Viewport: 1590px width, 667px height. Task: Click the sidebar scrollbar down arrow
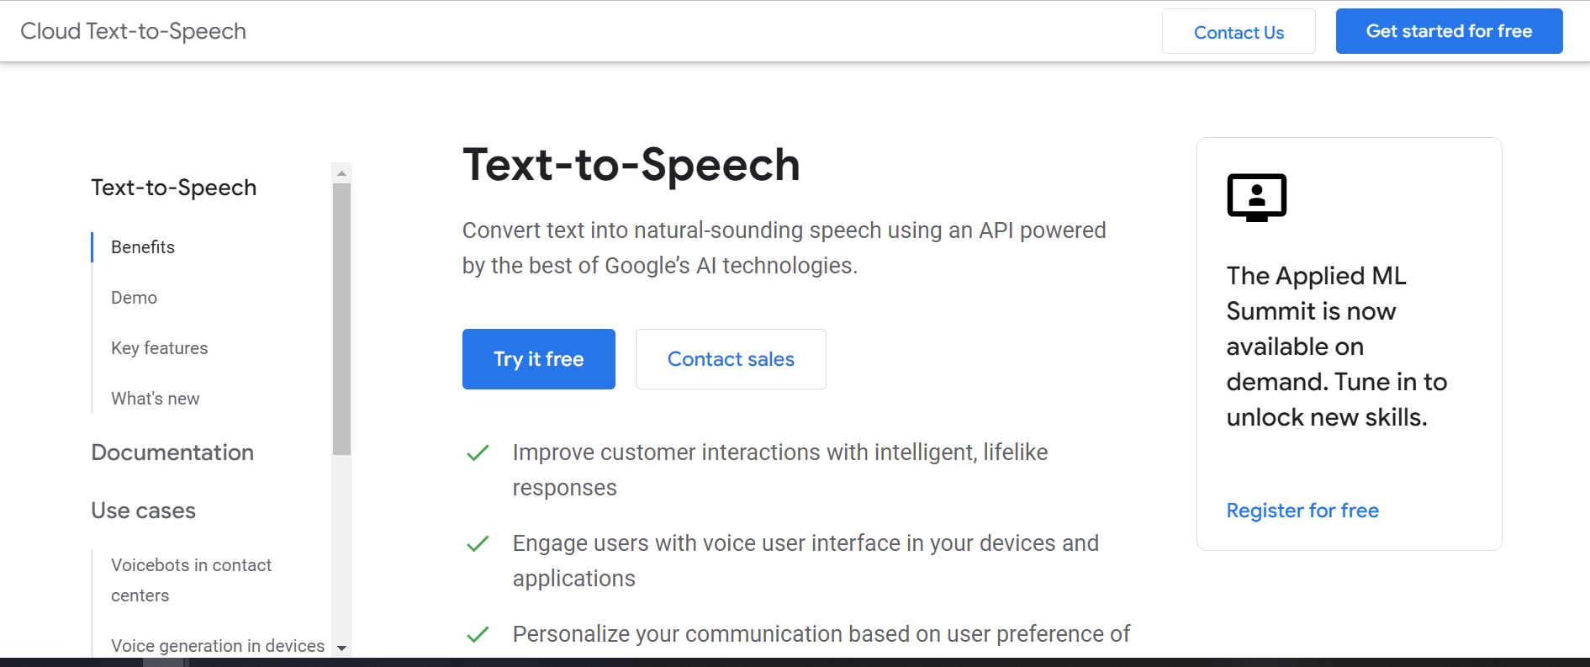(x=341, y=648)
